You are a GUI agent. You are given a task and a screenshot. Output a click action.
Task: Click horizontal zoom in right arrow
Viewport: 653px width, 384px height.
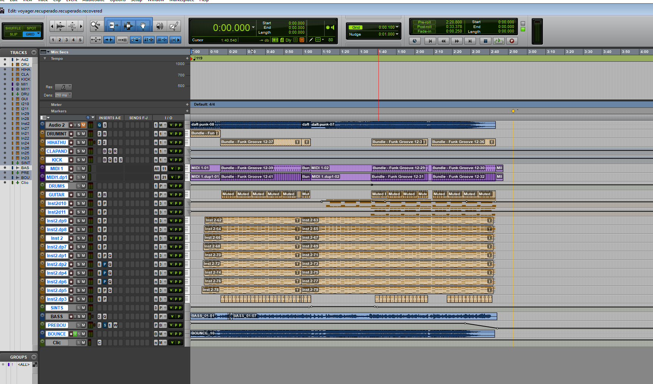(x=81, y=26)
